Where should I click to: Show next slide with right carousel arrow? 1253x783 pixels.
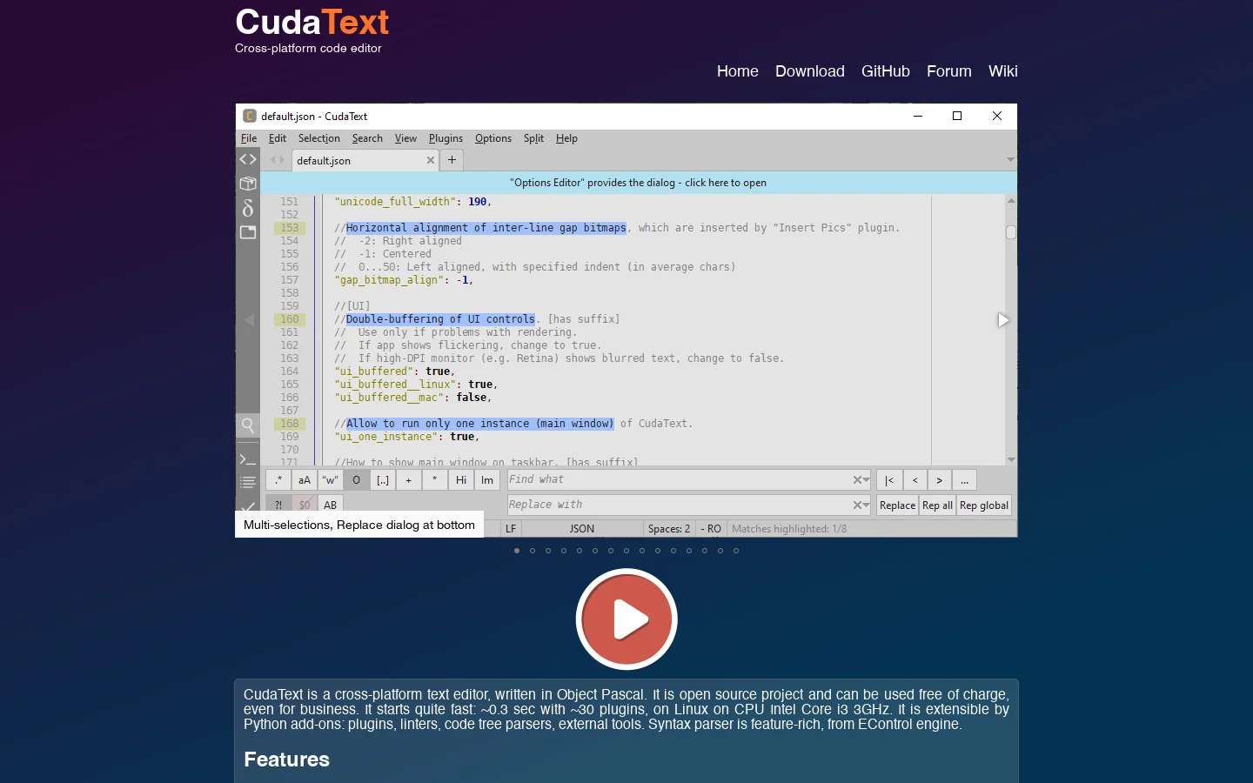pyautogui.click(x=1003, y=320)
